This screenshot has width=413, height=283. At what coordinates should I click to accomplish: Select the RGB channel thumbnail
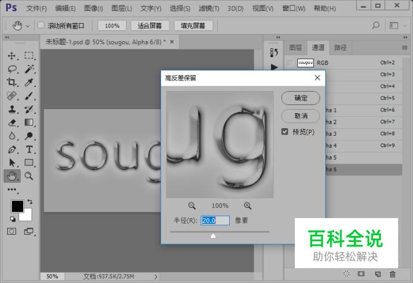coord(305,63)
